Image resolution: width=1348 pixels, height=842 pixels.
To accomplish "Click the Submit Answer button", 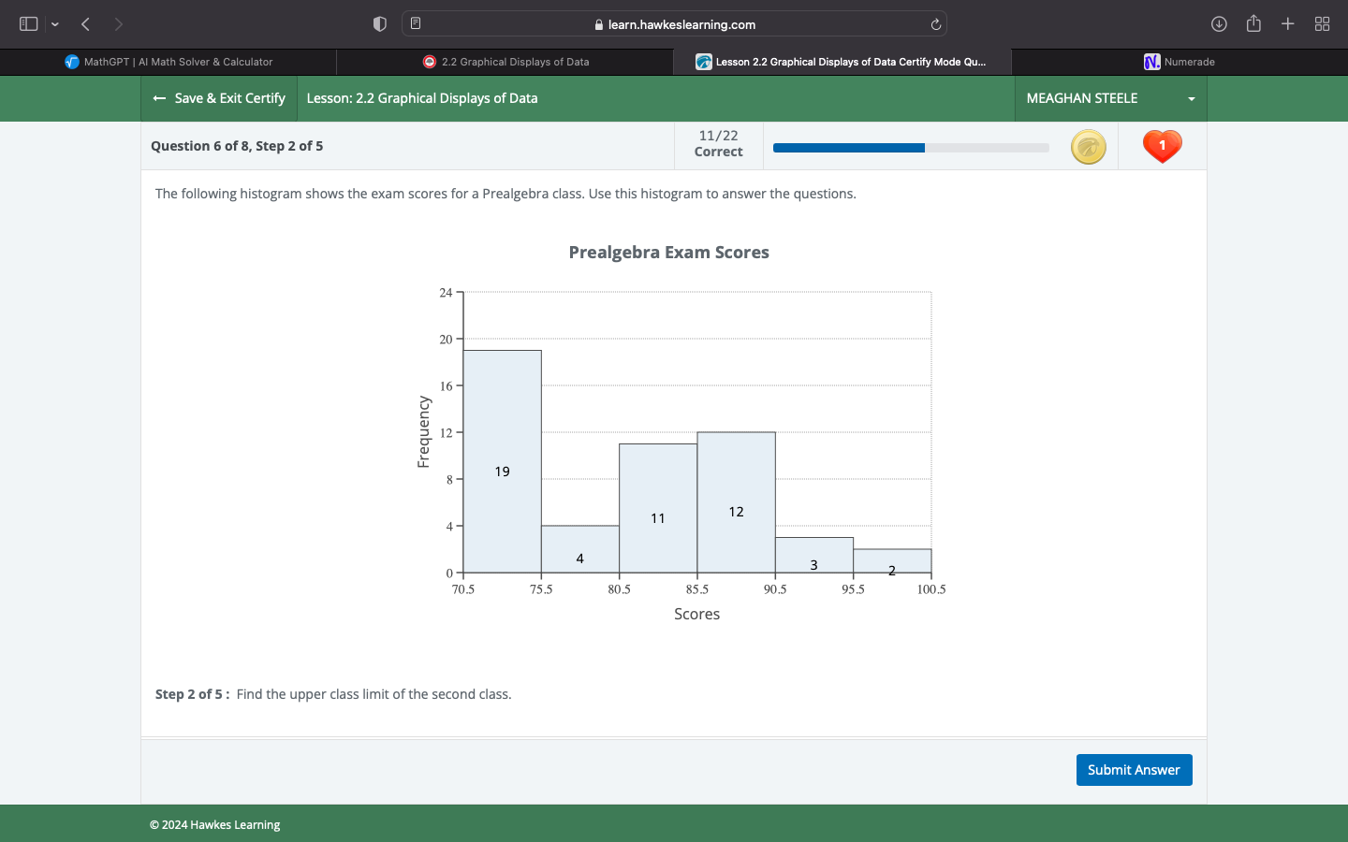I will click(1134, 769).
